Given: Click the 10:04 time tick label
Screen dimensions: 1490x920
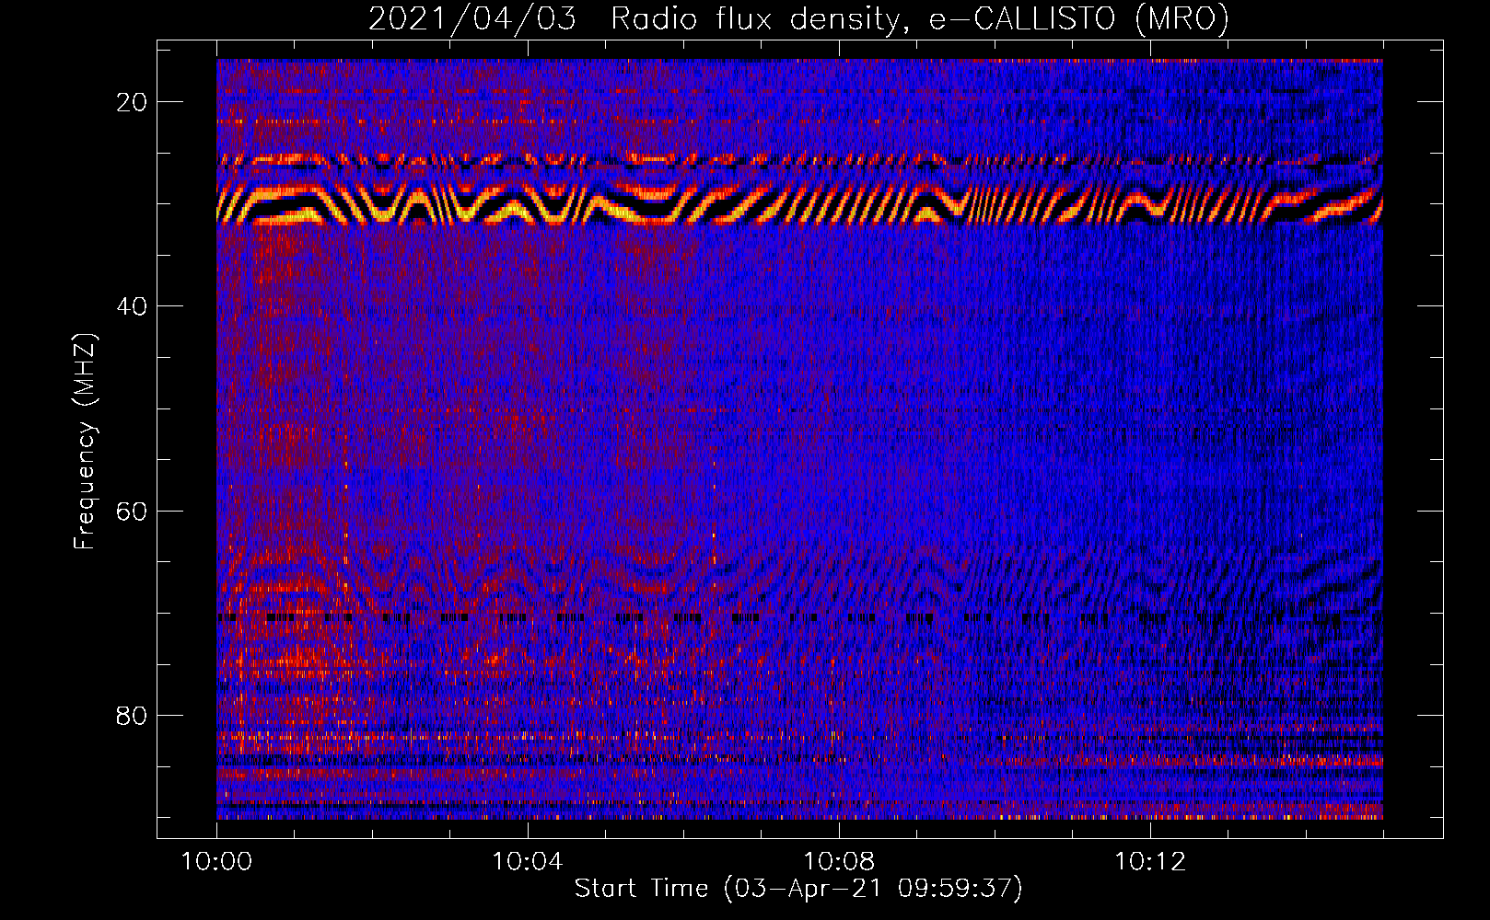Looking at the screenshot, I should tap(528, 862).
